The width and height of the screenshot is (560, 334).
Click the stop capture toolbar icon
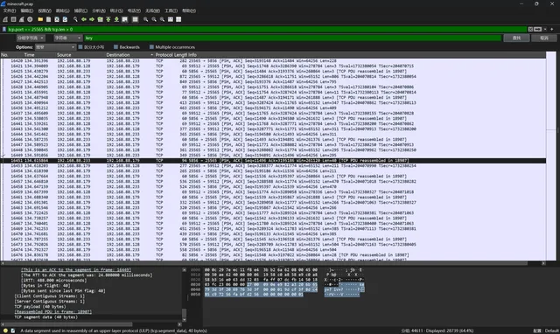coord(14,19)
